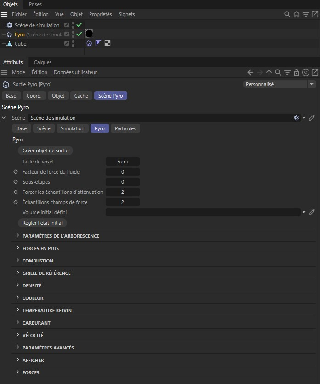Click the back arrow in Attributs panel

250,72
